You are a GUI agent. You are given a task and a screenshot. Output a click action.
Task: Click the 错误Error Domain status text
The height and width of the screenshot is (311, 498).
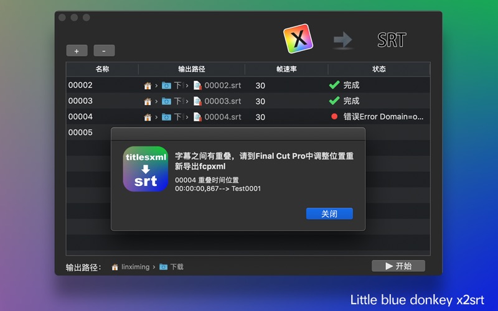click(x=383, y=117)
